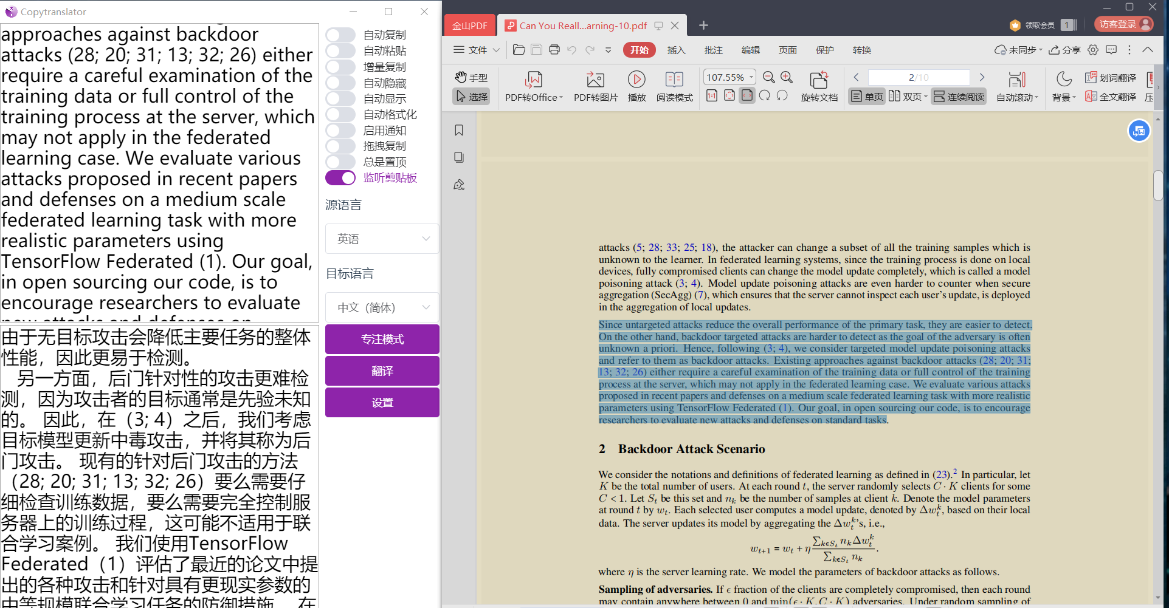Expand 未同步 sync dropdown
Viewport: 1169px width, 608px height.
1041,50
